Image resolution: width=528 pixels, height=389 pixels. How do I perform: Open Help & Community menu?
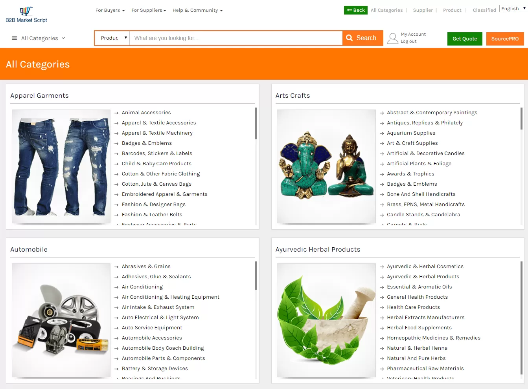tap(197, 10)
